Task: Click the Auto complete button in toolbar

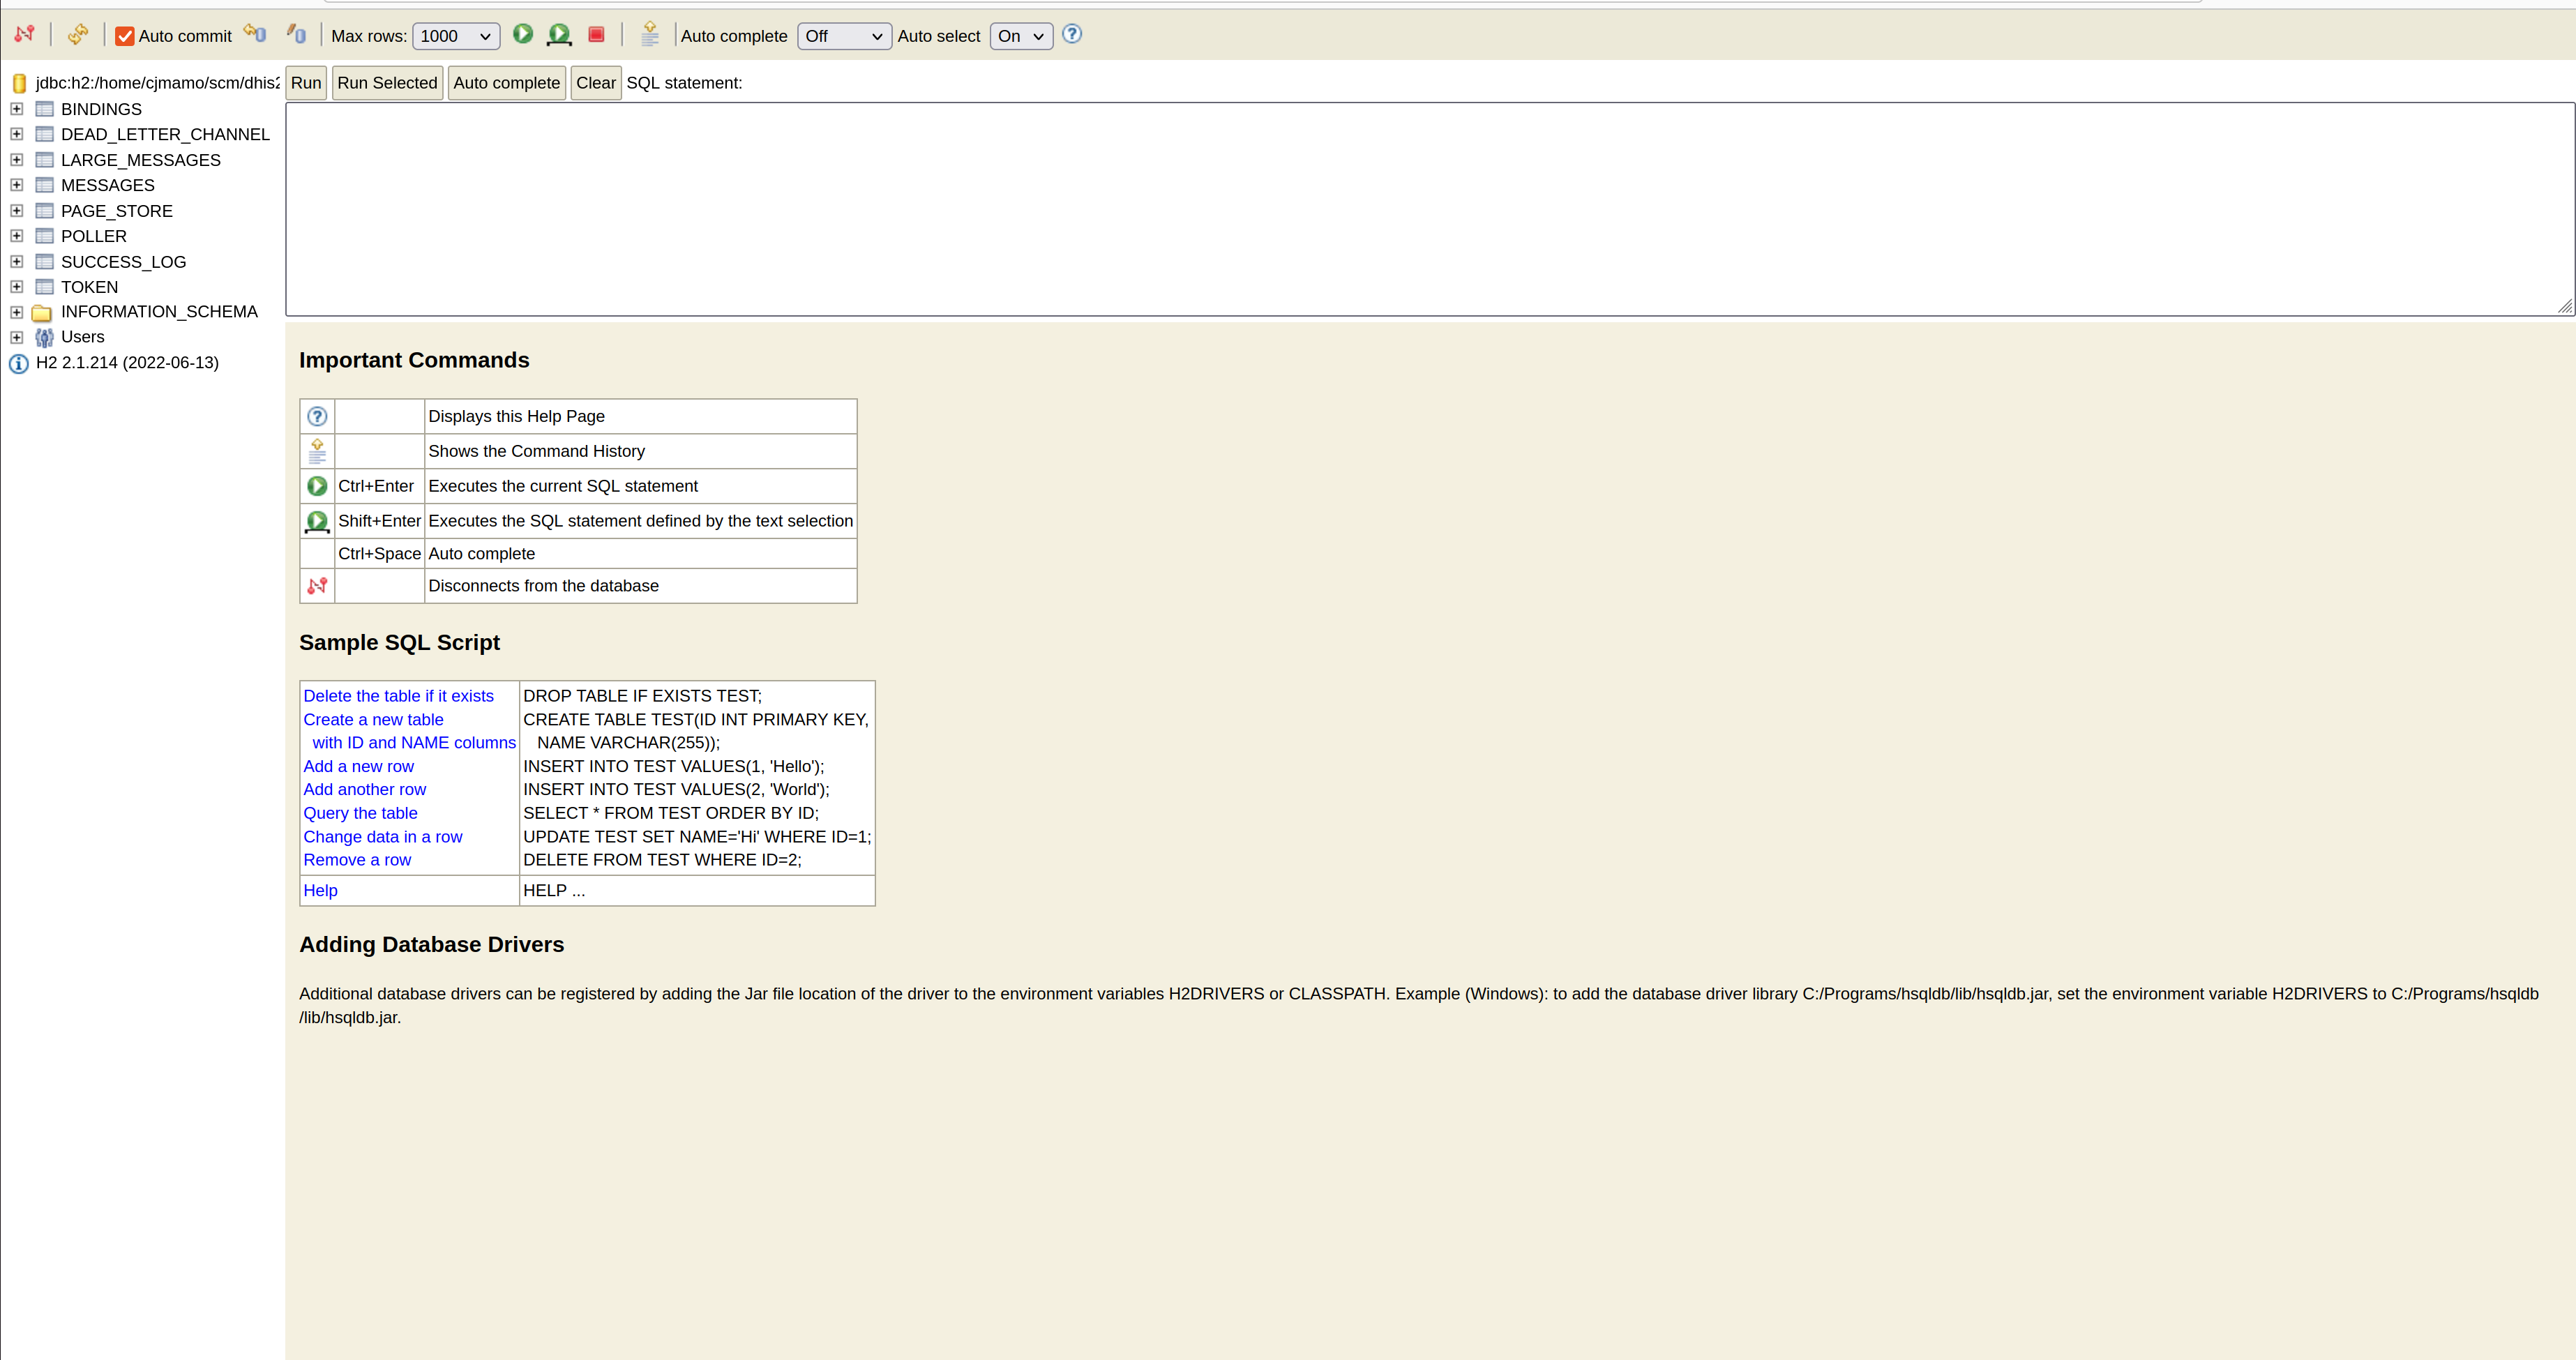Action: 506,82
